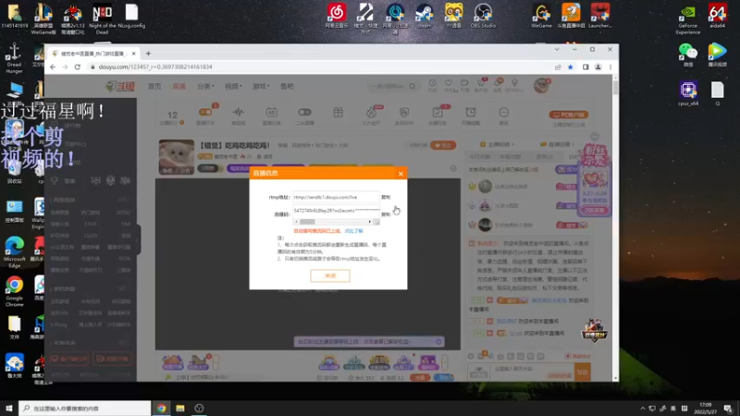740x416 pixels.
Task: Click the orange PC client button
Action: click(569, 115)
